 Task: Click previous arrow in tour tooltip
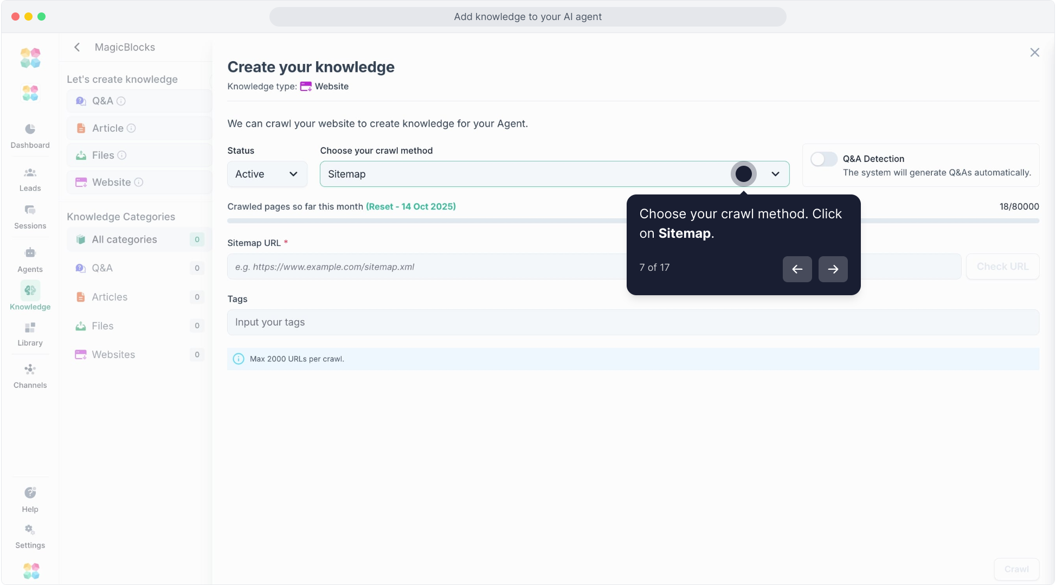pos(797,269)
